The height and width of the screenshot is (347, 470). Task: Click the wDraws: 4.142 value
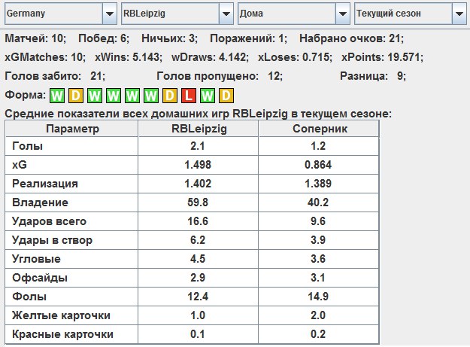(x=210, y=57)
